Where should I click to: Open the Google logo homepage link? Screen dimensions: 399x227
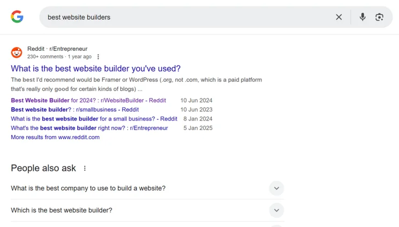(x=17, y=17)
